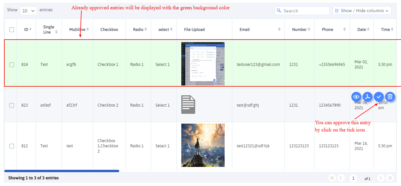
Task: Approve entry 823 with the tick icon
Action: (379, 96)
